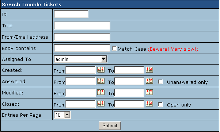Open calendar for Modified From date
The image size is (220, 132).
point(101,92)
